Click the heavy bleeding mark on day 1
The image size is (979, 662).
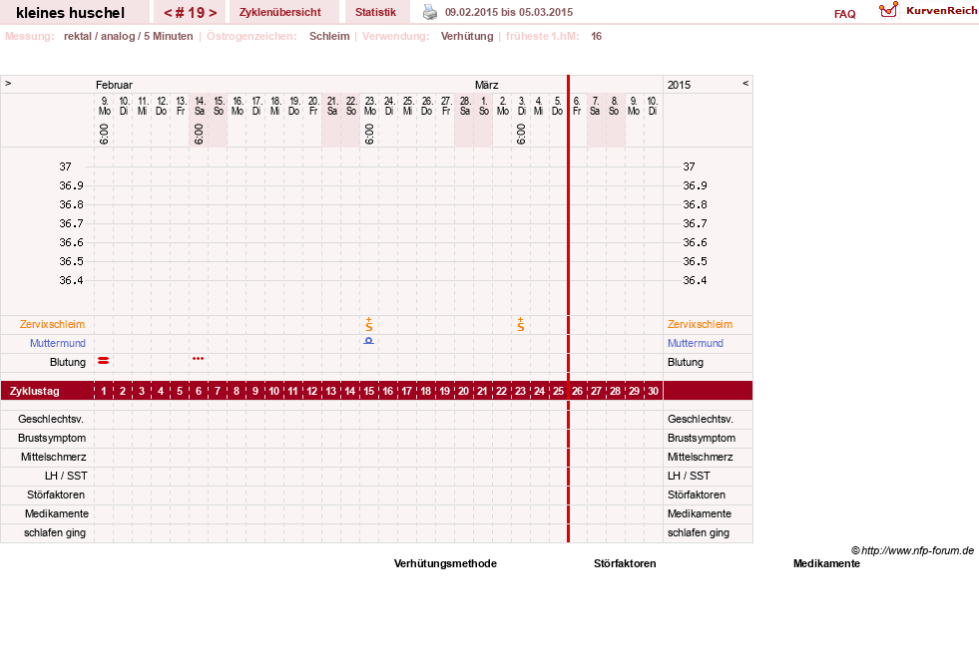[104, 361]
